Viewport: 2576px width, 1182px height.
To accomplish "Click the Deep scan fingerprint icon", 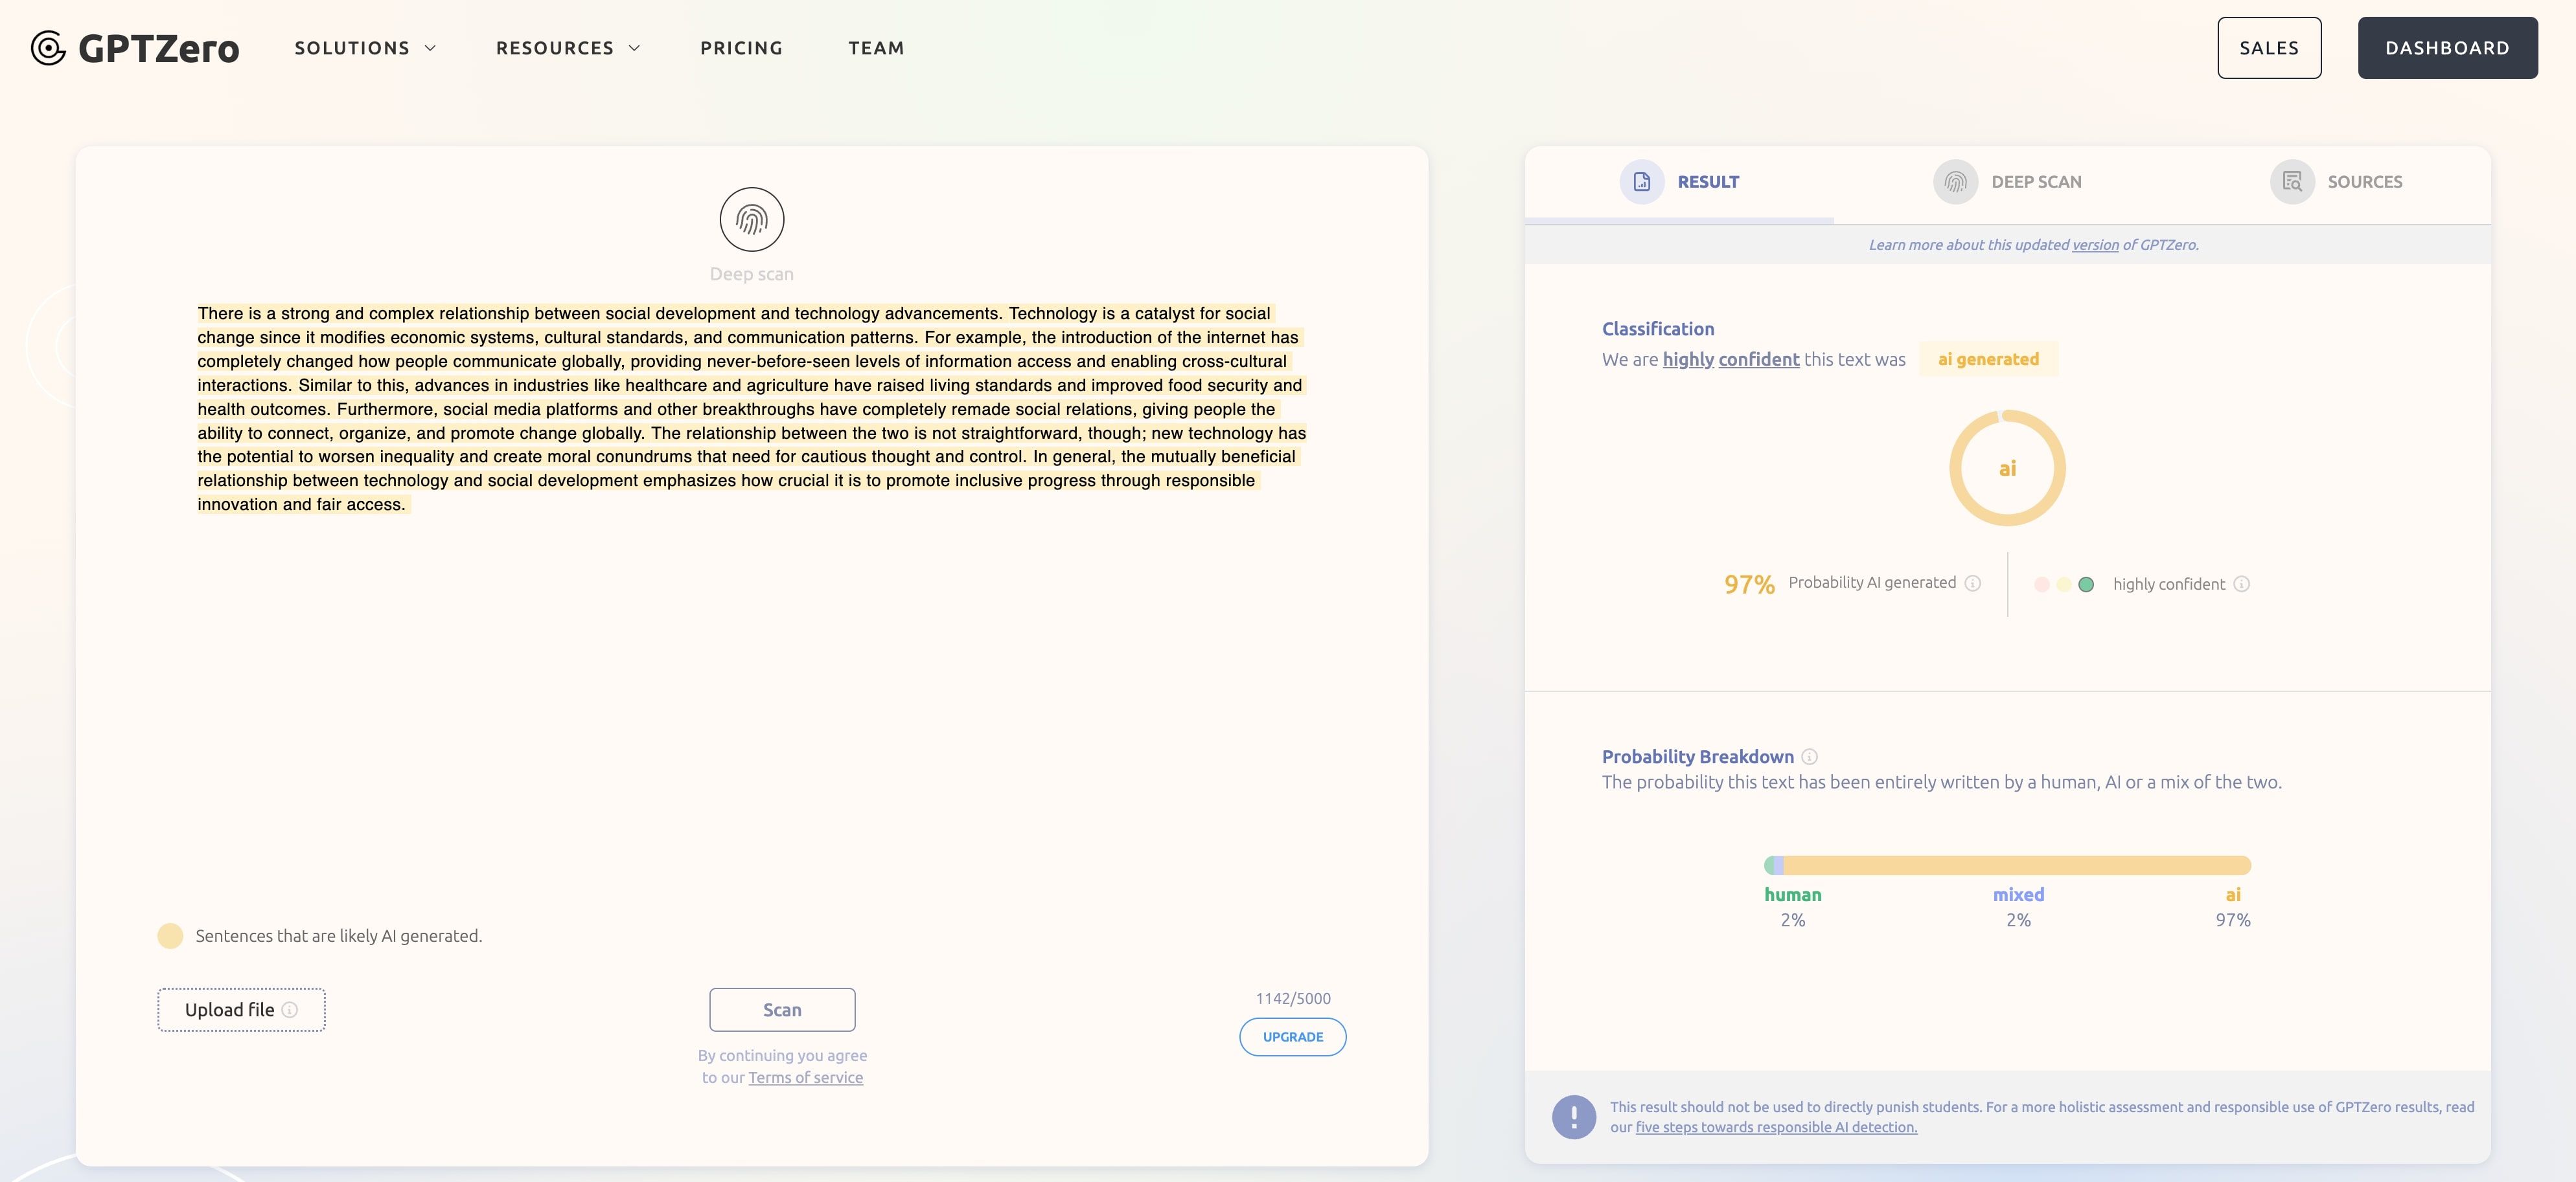I will tap(751, 220).
